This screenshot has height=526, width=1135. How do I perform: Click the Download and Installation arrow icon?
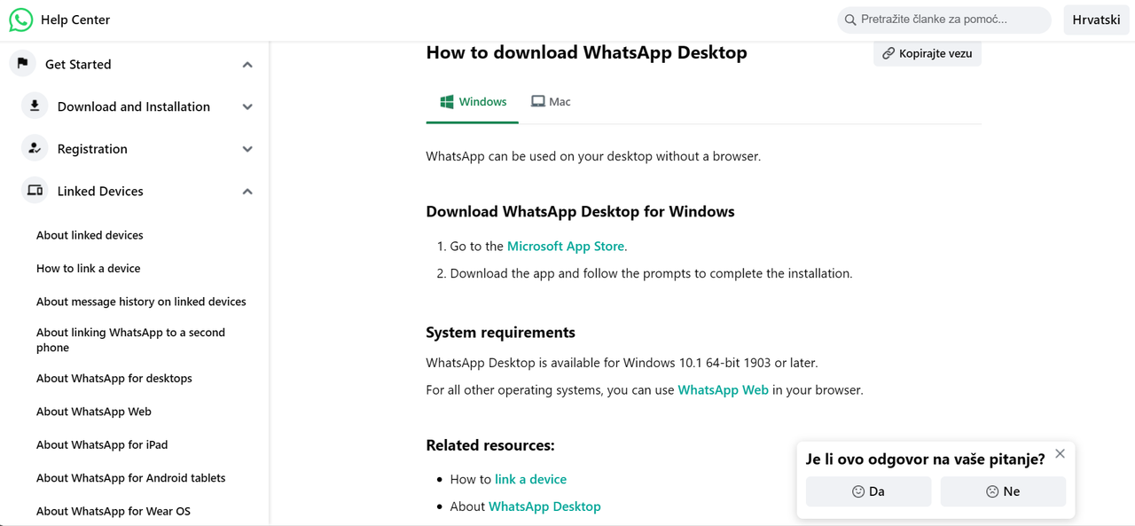(x=35, y=106)
